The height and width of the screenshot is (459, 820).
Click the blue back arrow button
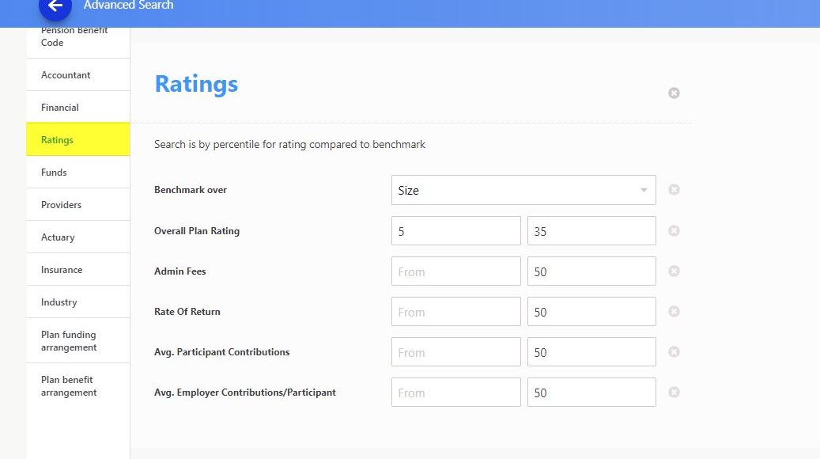pyautogui.click(x=55, y=6)
